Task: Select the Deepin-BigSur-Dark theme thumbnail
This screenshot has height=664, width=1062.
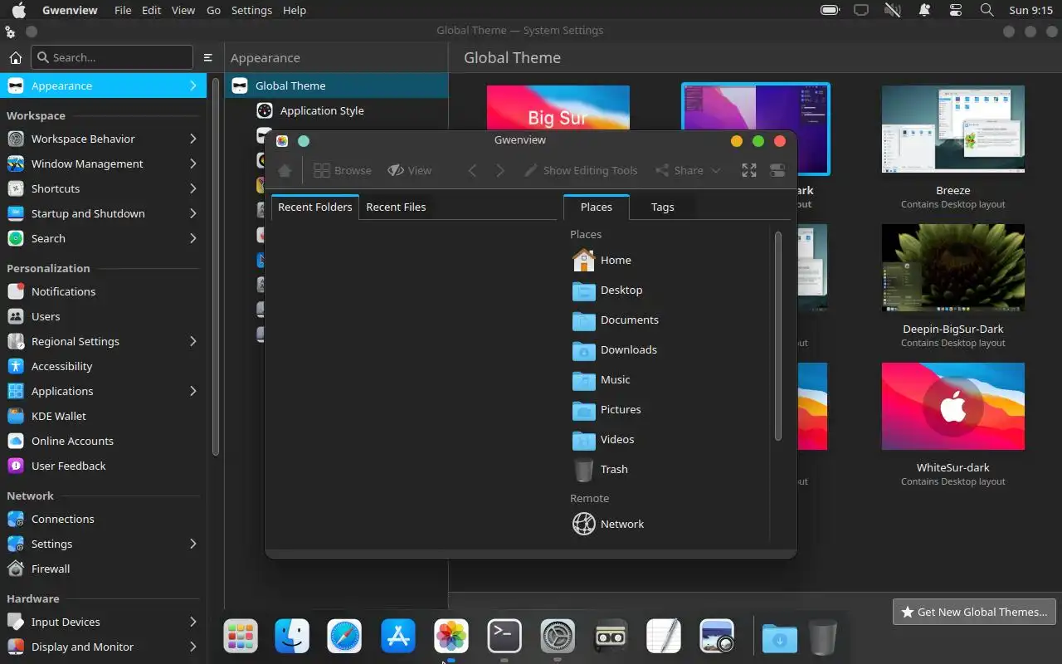Action: (x=953, y=267)
